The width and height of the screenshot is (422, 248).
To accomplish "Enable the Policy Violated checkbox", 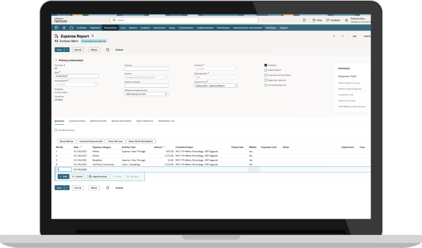I will click(x=266, y=70).
